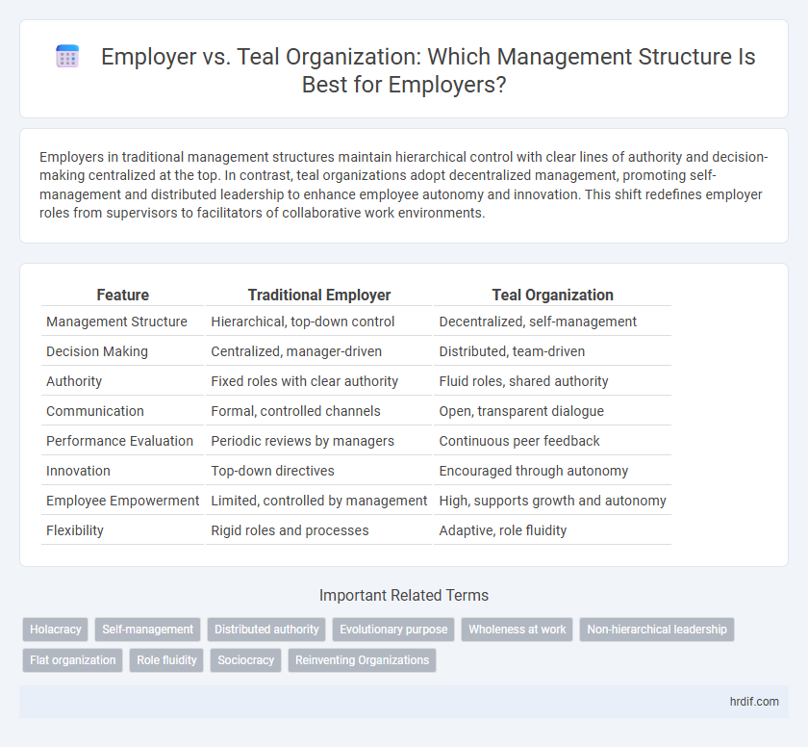The image size is (808, 747).
Task: Open the Reinventing Organizations tag
Action: pyautogui.click(x=363, y=660)
